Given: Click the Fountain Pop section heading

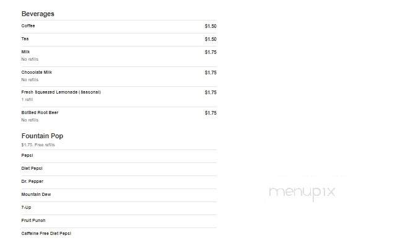Looking at the screenshot, I should click(x=42, y=136).
